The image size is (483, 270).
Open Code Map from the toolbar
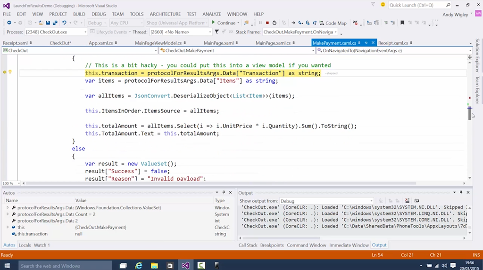click(x=333, y=23)
